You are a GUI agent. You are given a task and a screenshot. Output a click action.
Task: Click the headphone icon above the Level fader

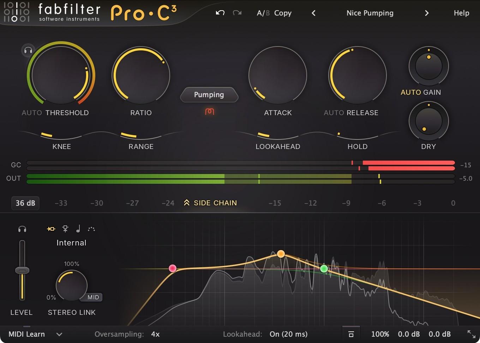click(x=22, y=229)
